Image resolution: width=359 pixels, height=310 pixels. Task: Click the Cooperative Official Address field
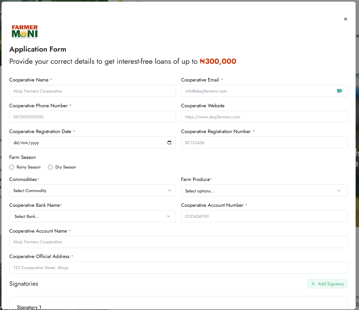[x=178, y=268]
